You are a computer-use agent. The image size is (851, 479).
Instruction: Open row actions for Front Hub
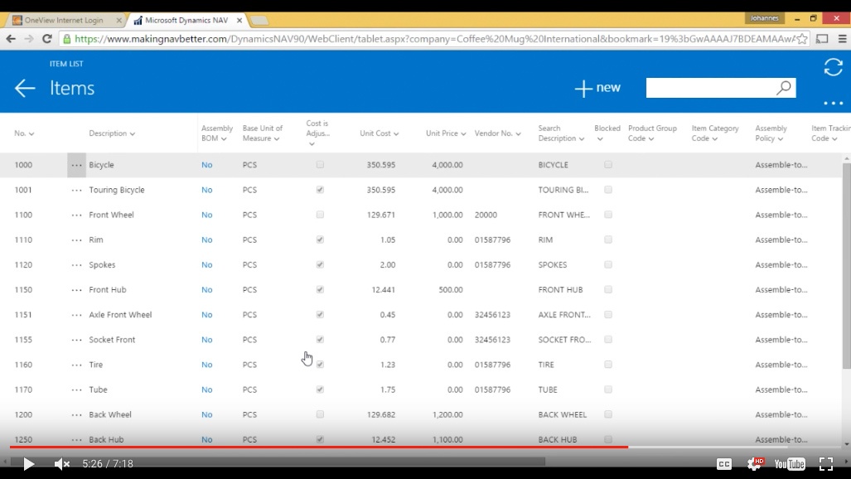pyautogui.click(x=76, y=290)
